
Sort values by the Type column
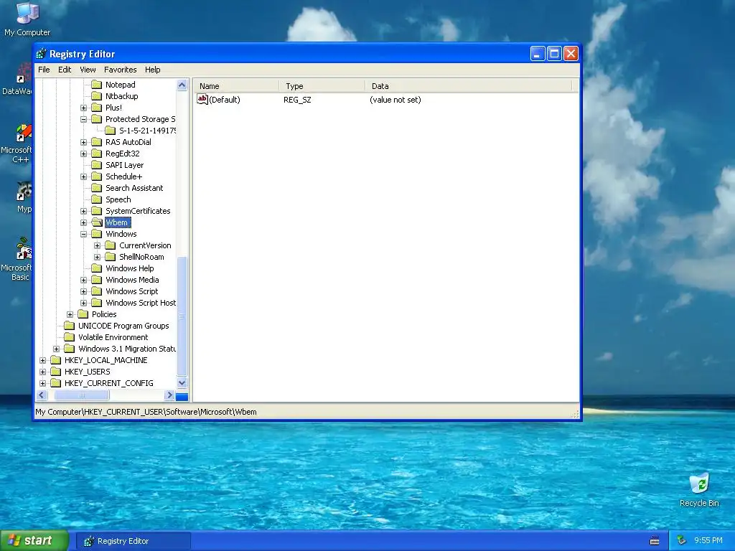pos(322,86)
